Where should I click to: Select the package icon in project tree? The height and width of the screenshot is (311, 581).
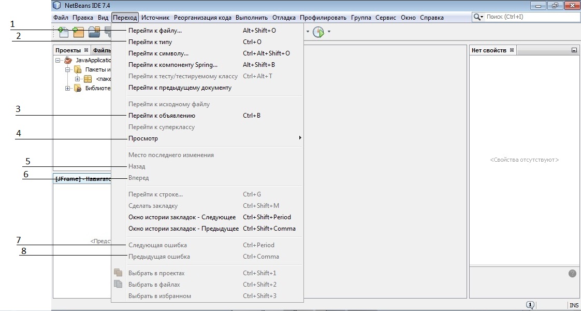[x=88, y=79]
